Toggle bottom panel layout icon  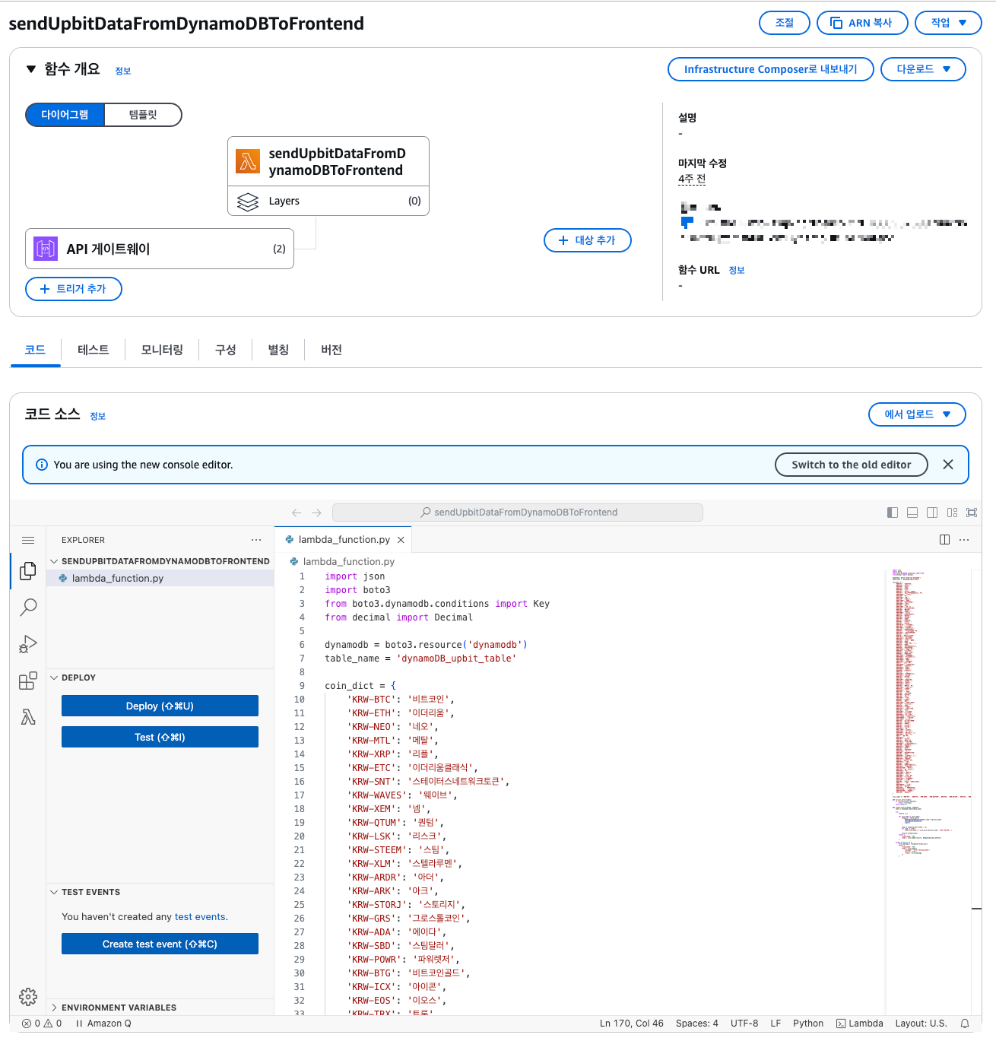pyautogui.click(x=912, y=513)
